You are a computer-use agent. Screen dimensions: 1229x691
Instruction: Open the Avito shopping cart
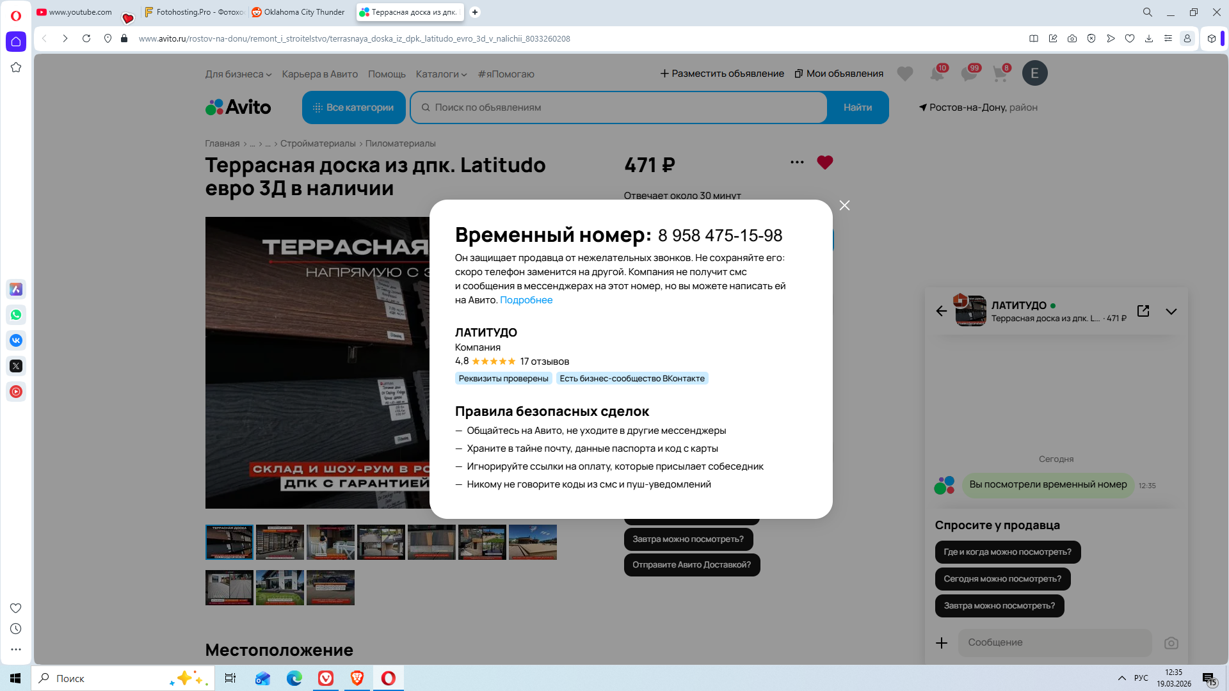pos(1000,74)
